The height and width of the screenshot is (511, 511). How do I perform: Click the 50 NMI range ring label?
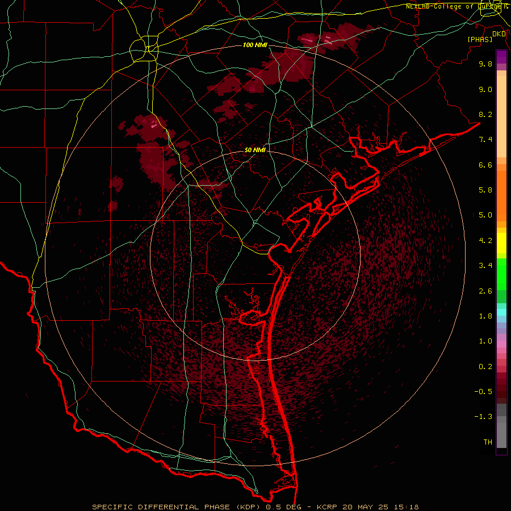pyautogui.click(x=255, y=150)
